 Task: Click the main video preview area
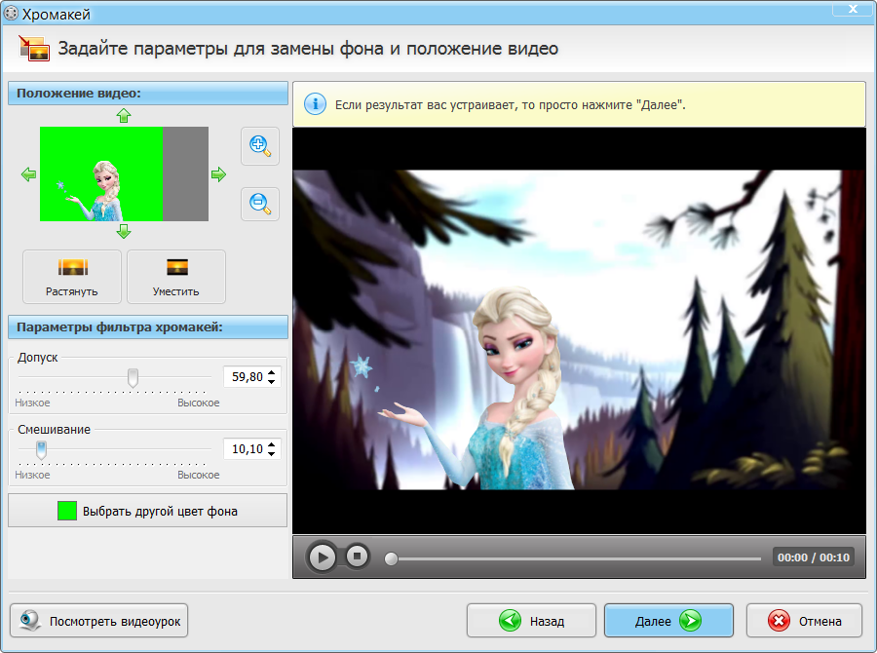(x=579, y=330)
